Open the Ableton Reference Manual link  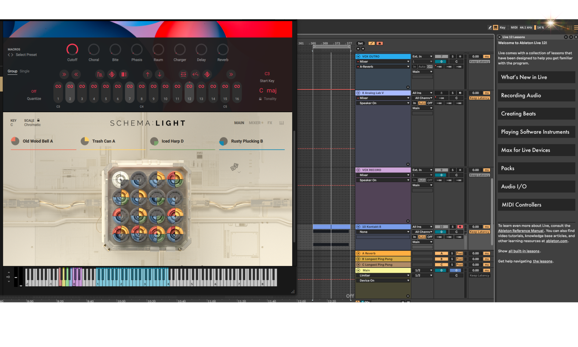tap(520, 230)
